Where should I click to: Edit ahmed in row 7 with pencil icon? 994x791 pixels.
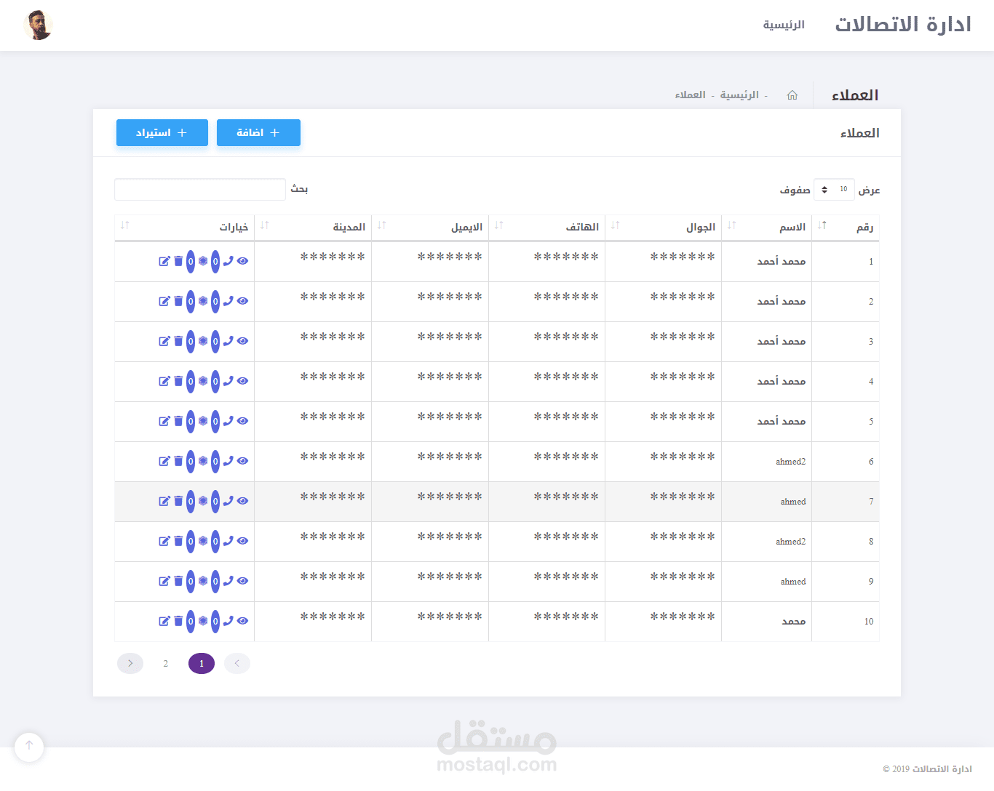point(164,501)
